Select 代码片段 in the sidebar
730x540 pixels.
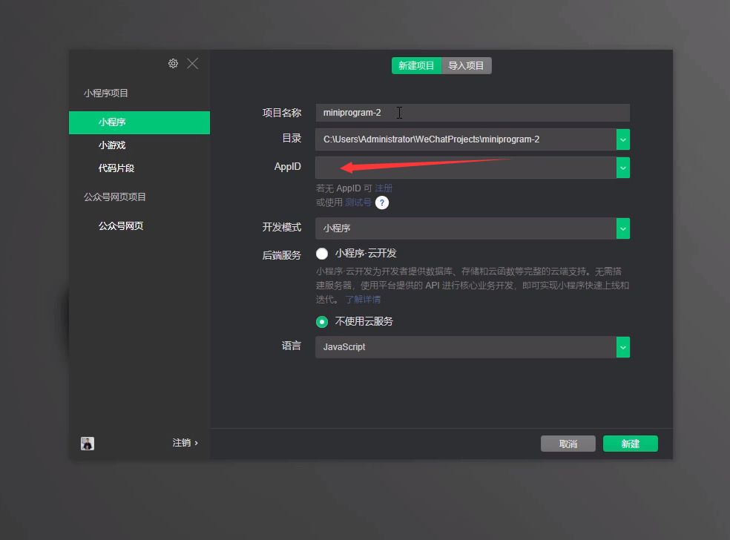click(116, 168)
